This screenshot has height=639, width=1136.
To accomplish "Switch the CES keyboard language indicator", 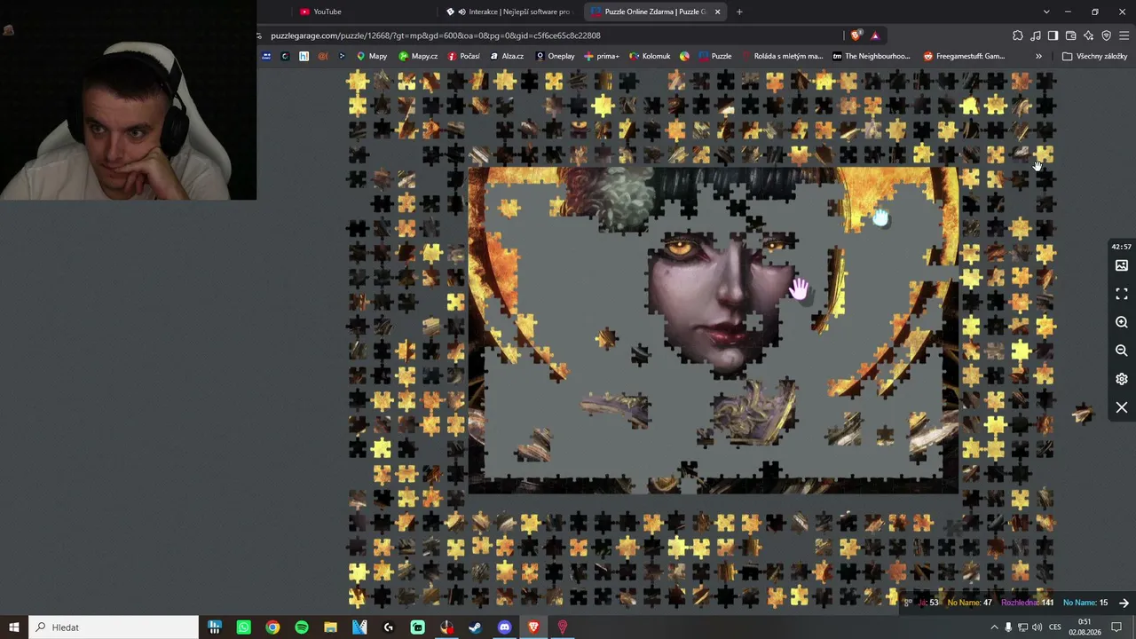I will (x=1055, y=627).
